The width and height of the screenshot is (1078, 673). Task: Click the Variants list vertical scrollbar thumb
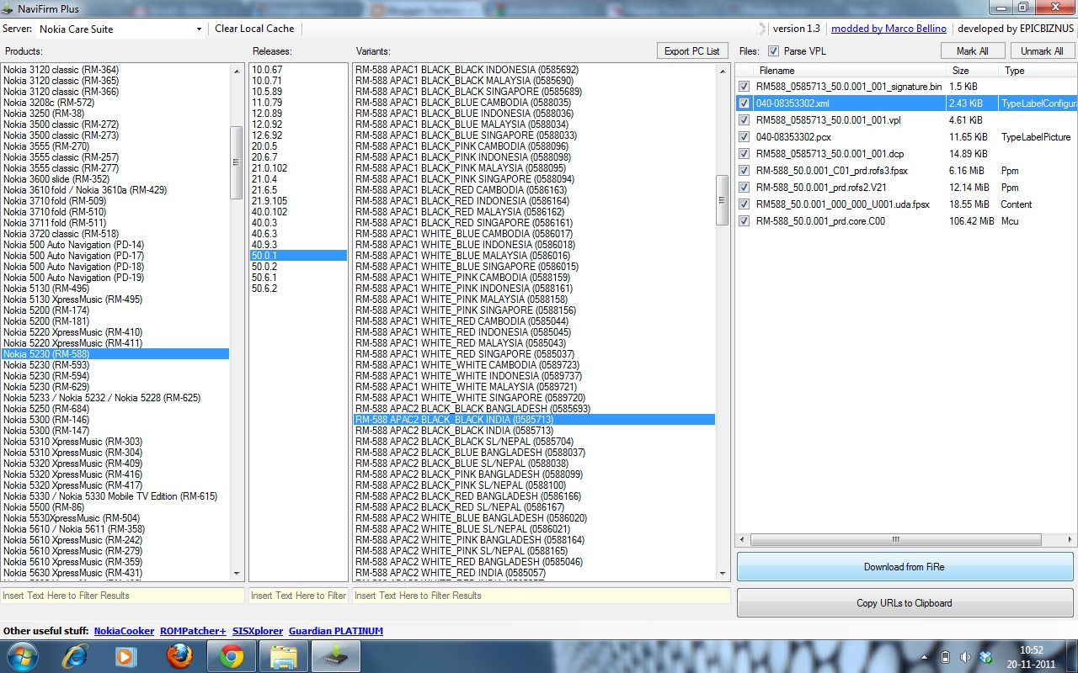click(x=723, y=200)
